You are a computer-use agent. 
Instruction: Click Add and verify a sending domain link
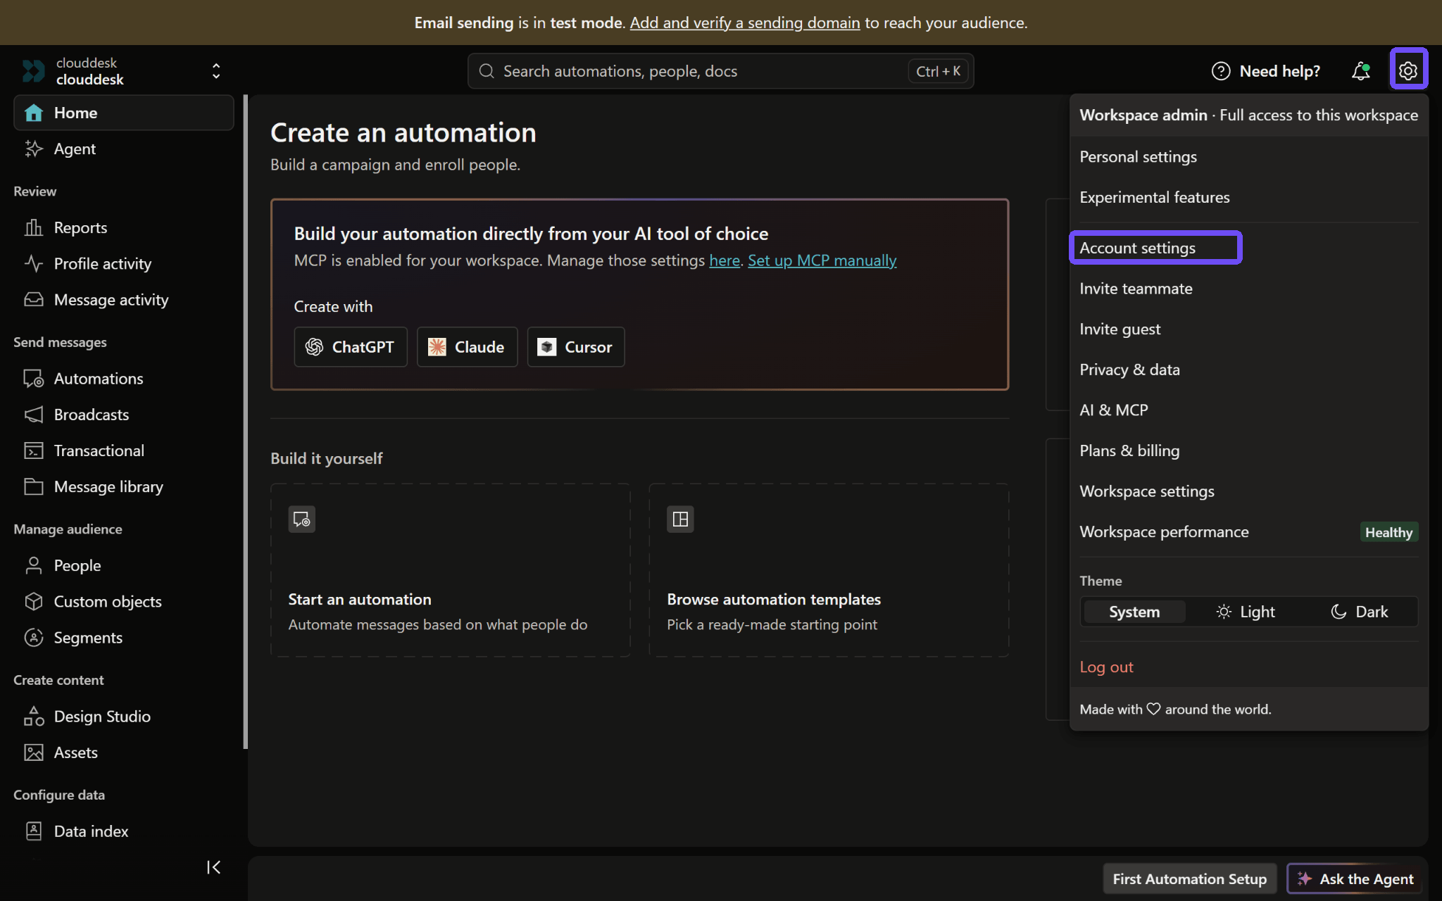(x=745, y=23)
